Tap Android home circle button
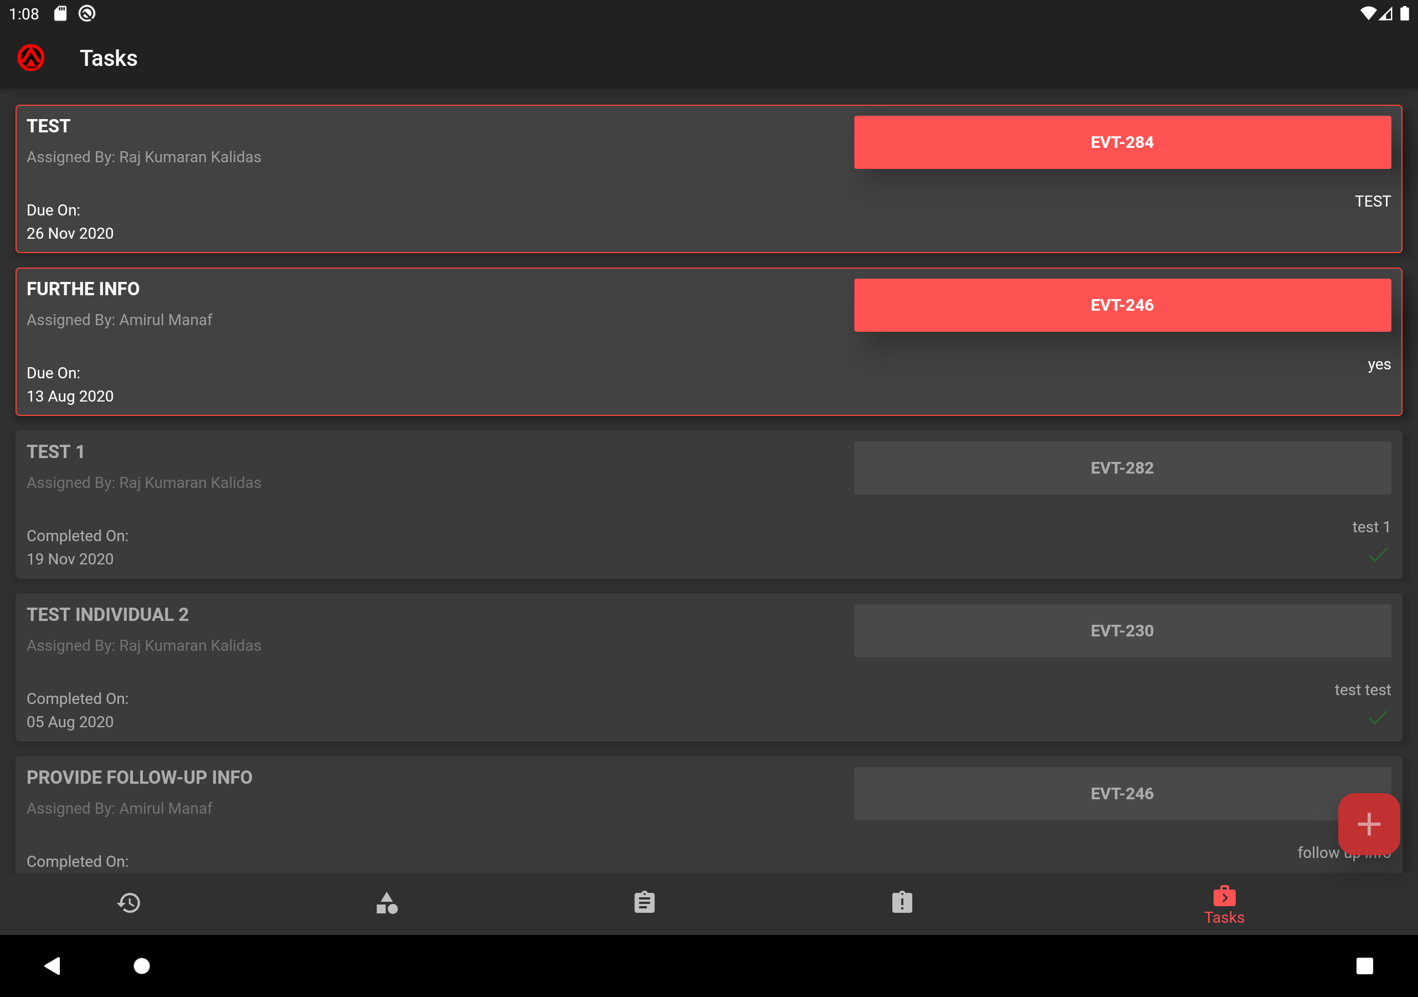The height and width of the screenshot is (997, 1418). pyautogui.click(x=142, y=965)
